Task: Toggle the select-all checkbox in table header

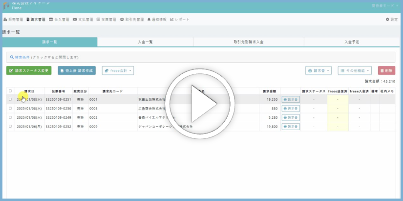Action: pos(10,91)
